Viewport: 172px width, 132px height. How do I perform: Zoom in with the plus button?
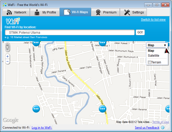[8, 56]
